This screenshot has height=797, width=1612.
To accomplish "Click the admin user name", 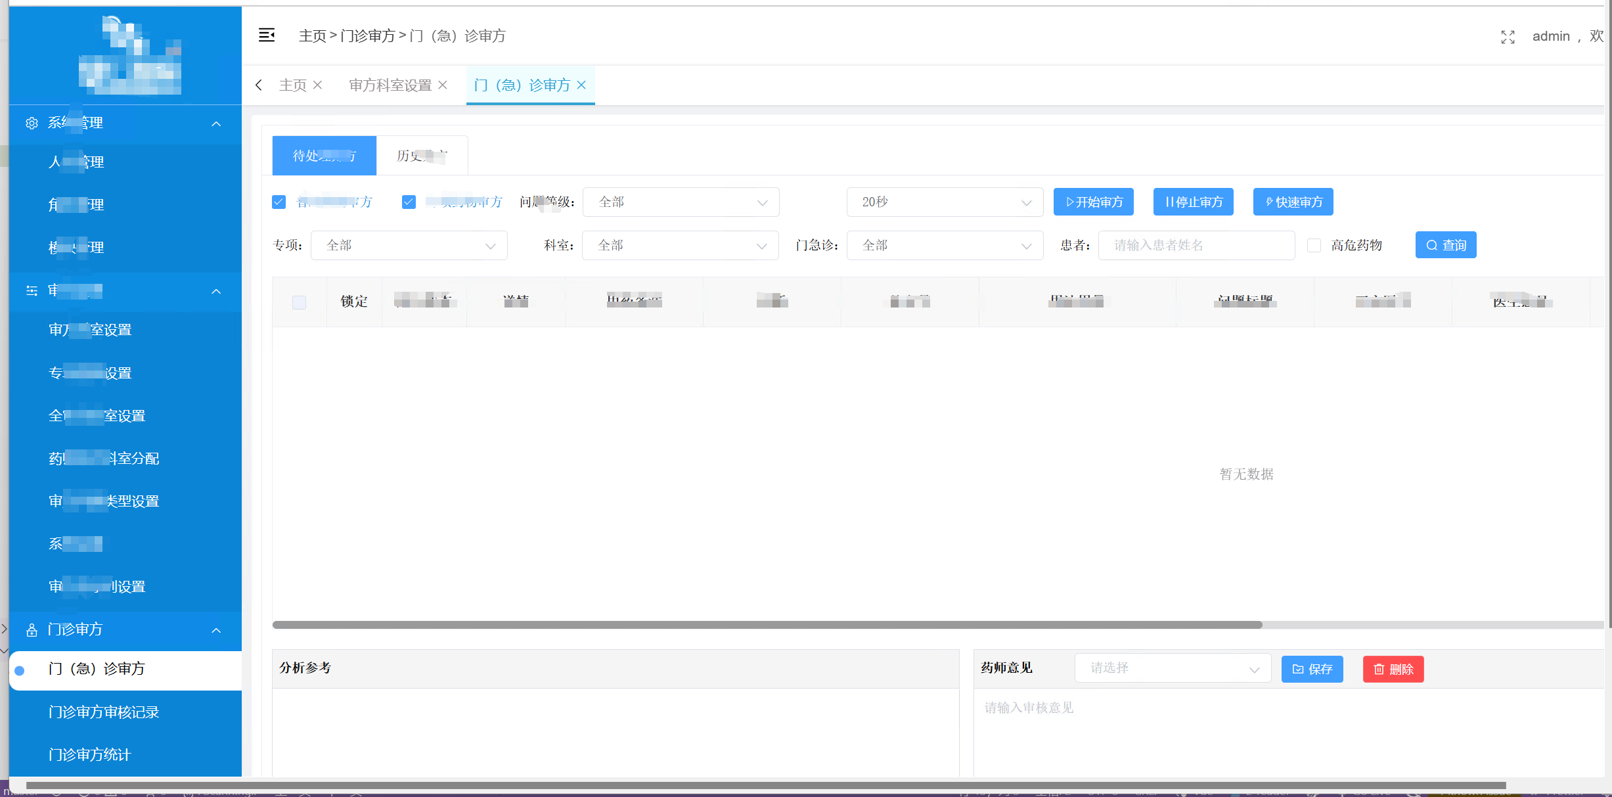I will pyautogui.click(x=1551, y=36).
